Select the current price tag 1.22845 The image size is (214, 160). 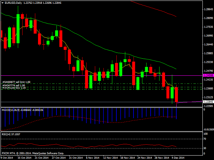208,102
